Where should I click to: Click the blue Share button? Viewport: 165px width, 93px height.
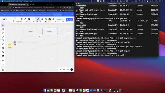(69, 19)
